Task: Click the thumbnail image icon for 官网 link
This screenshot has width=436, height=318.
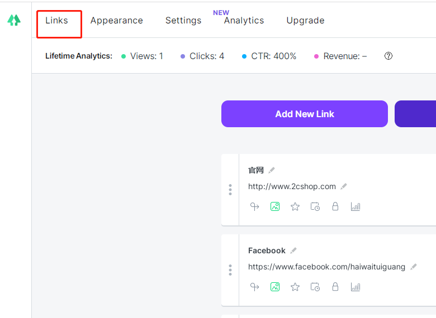Action: tap(275, 206)
